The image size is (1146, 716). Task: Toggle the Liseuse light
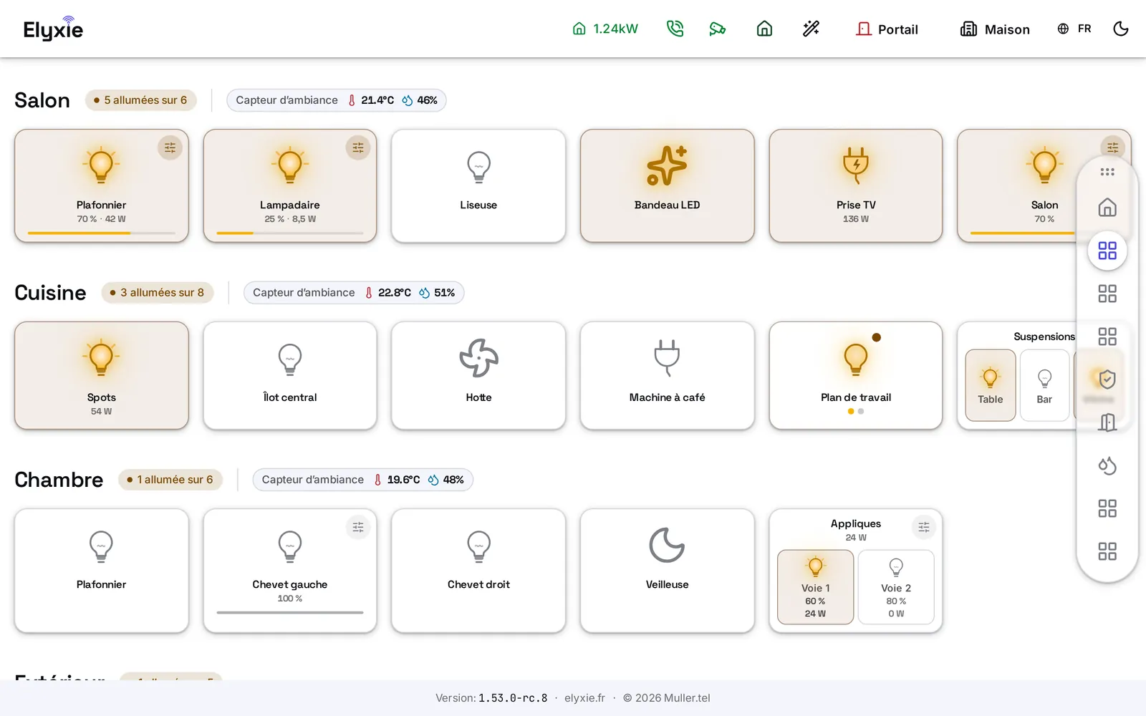click(x=478, y=186)
